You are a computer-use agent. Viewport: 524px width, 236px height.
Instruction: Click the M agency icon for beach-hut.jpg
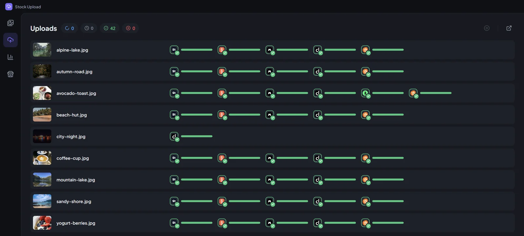point(270,115)
